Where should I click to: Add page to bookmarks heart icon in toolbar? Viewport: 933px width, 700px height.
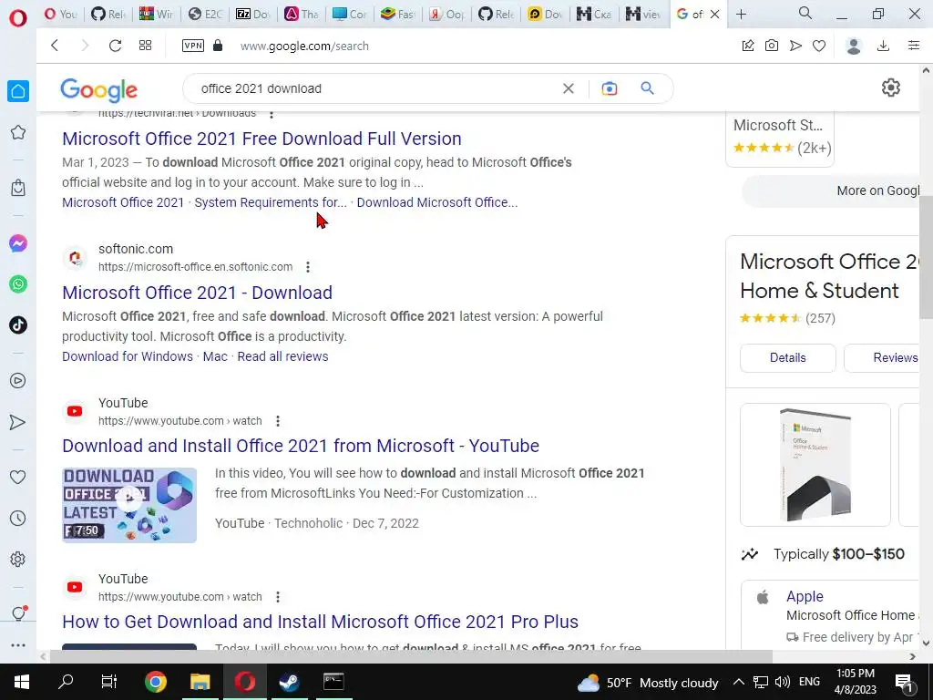[819, 46]
